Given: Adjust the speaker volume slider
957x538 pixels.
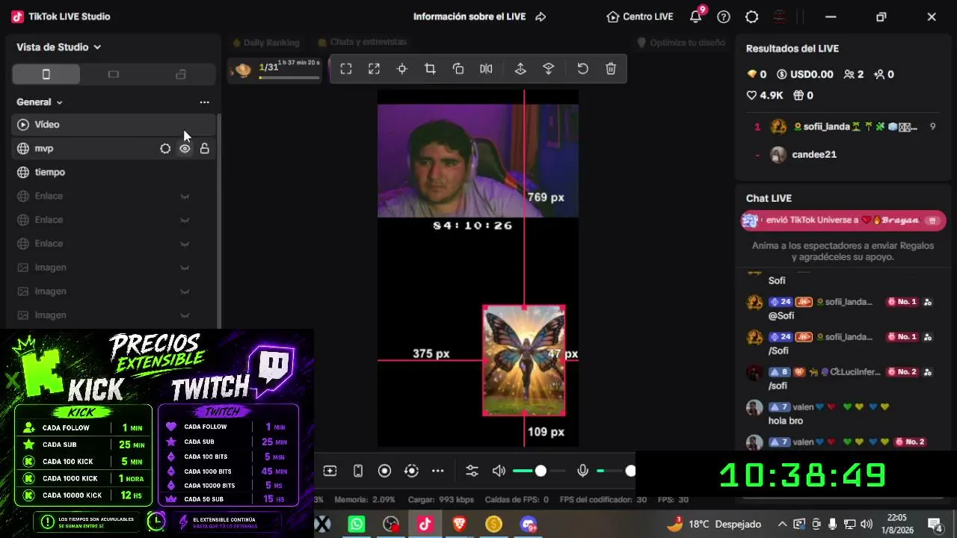Looking at the screenshot, I should (540, 471).
